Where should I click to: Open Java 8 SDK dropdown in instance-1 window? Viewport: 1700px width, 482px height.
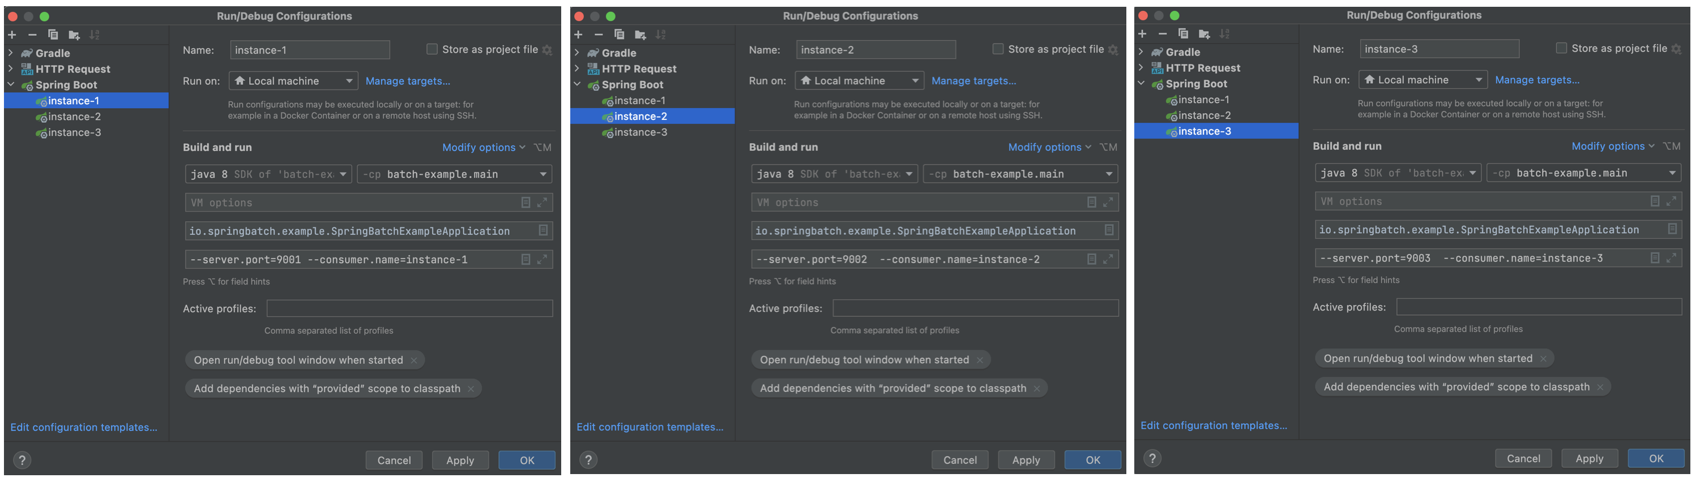point(268,175)
